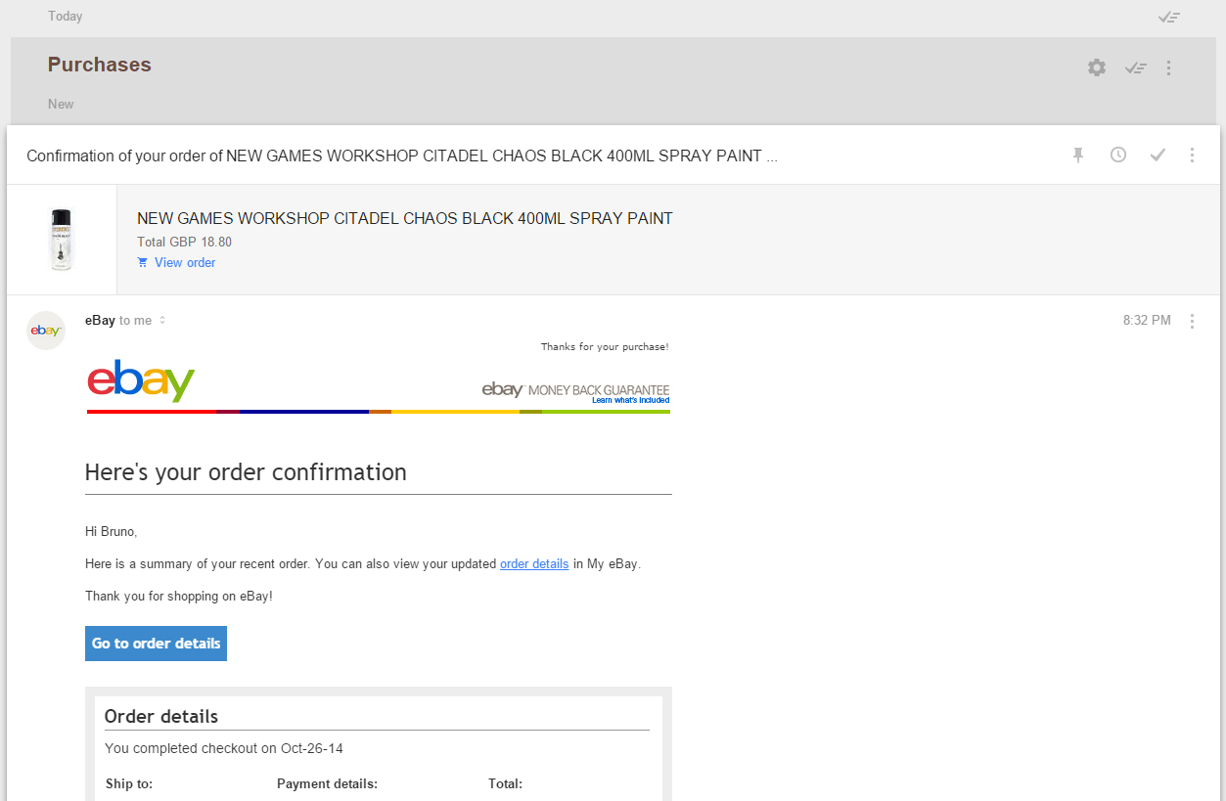Click the 'View order' link

[185, 262]
